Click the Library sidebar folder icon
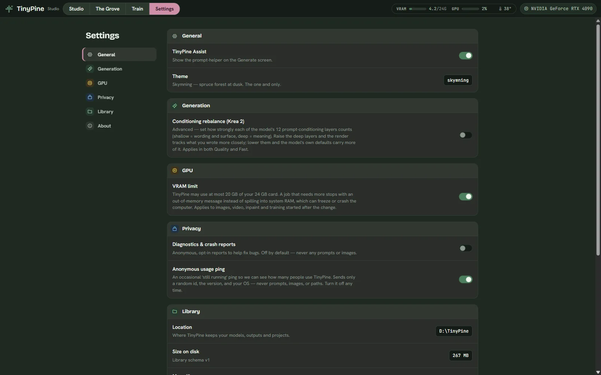 [90, 111]
